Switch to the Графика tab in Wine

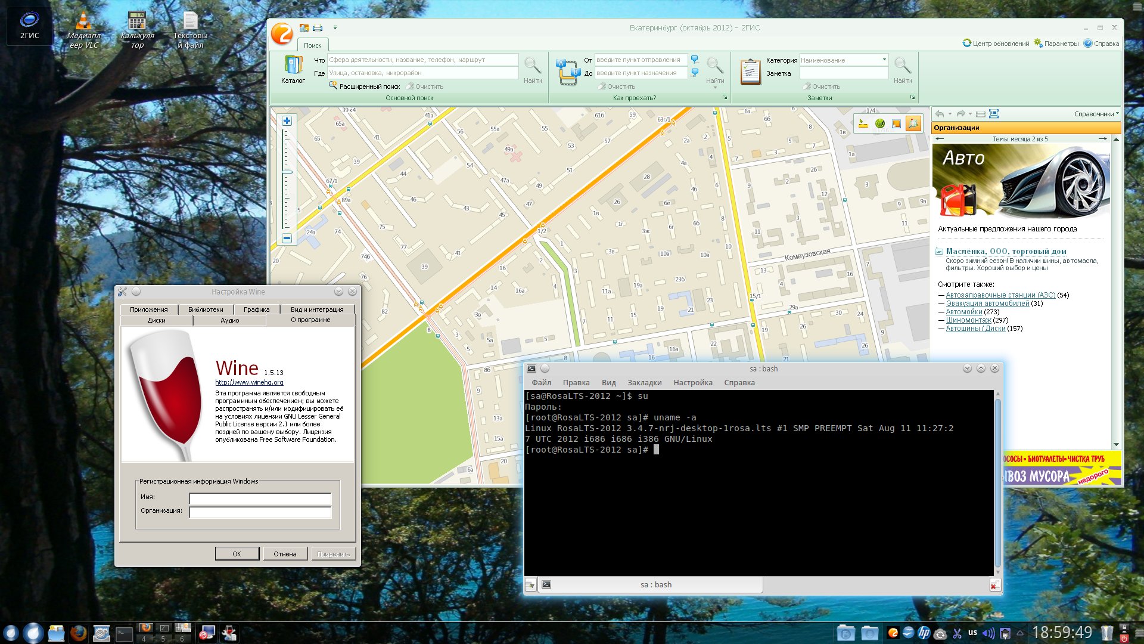click(x=256, y=309)
